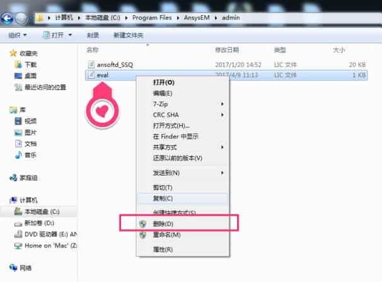Click Program Files in address path
Screen dimensions: 382x282
[x=152, y=18]
